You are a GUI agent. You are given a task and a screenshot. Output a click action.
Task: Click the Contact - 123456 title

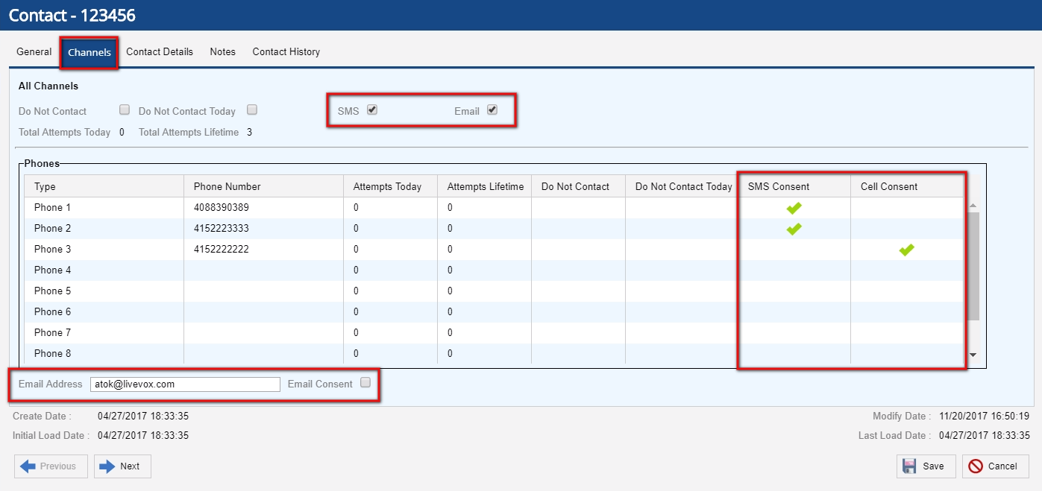pos(72,15)
